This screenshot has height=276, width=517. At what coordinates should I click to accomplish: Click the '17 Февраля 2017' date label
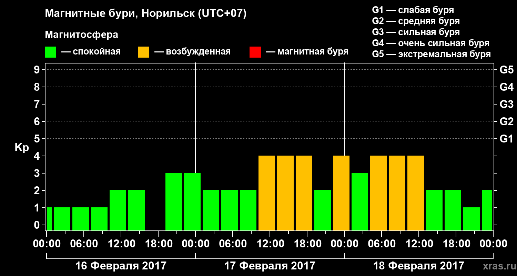(x=270, y=266)
